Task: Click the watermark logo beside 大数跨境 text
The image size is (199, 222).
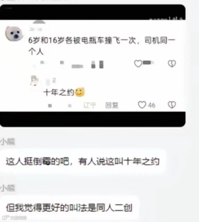Action: (x=6, y=217)
